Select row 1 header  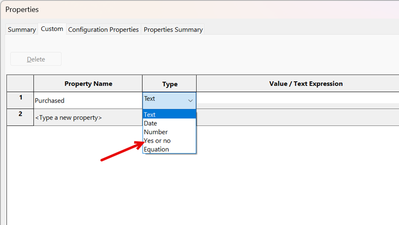20,100
